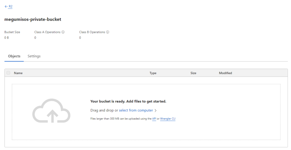Screen dimensions: 291x150
Task: Click the select from computer link
Action: (136, 110)
